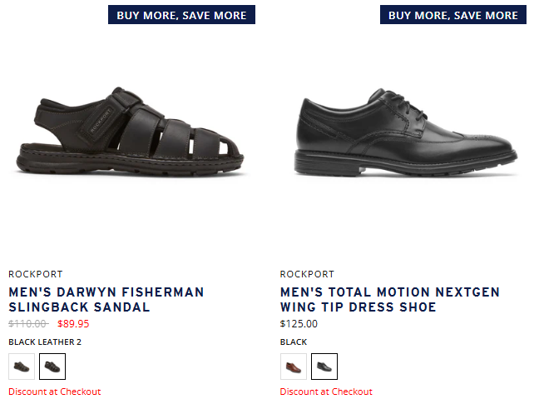The image size is (534, 404).
Task: Click Discount at Checkout under the dress shoe
Action: point(326,392)
